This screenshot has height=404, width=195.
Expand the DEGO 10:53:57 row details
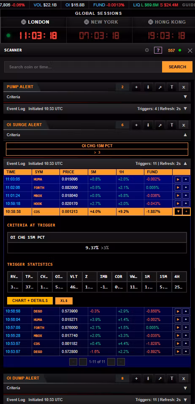pos(178,352)
